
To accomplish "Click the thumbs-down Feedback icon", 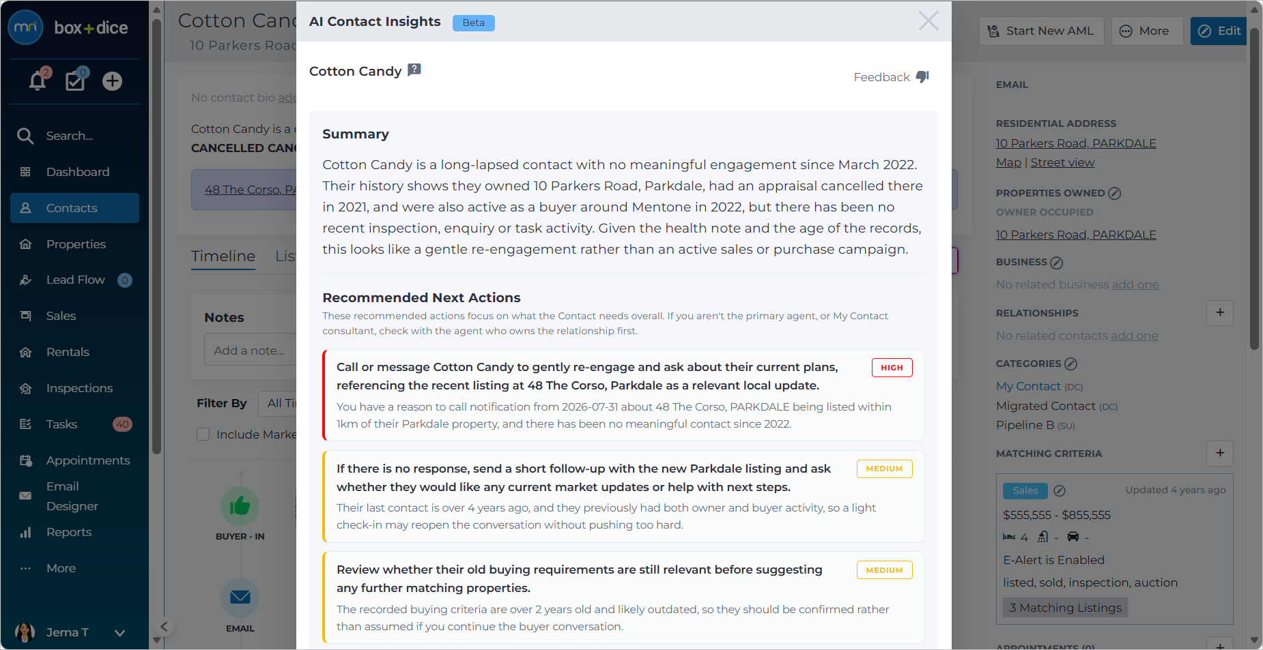I will [922, 77].
